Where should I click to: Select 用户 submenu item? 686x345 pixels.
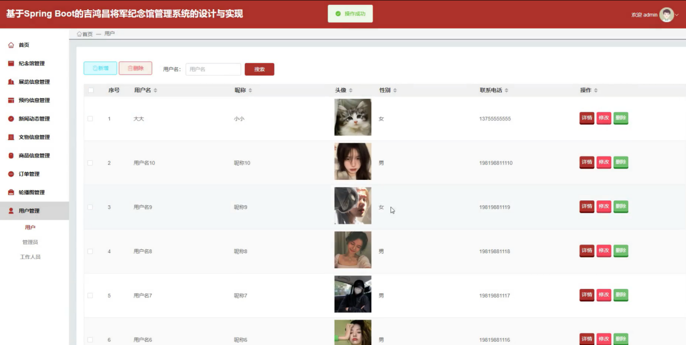(30, 228)
